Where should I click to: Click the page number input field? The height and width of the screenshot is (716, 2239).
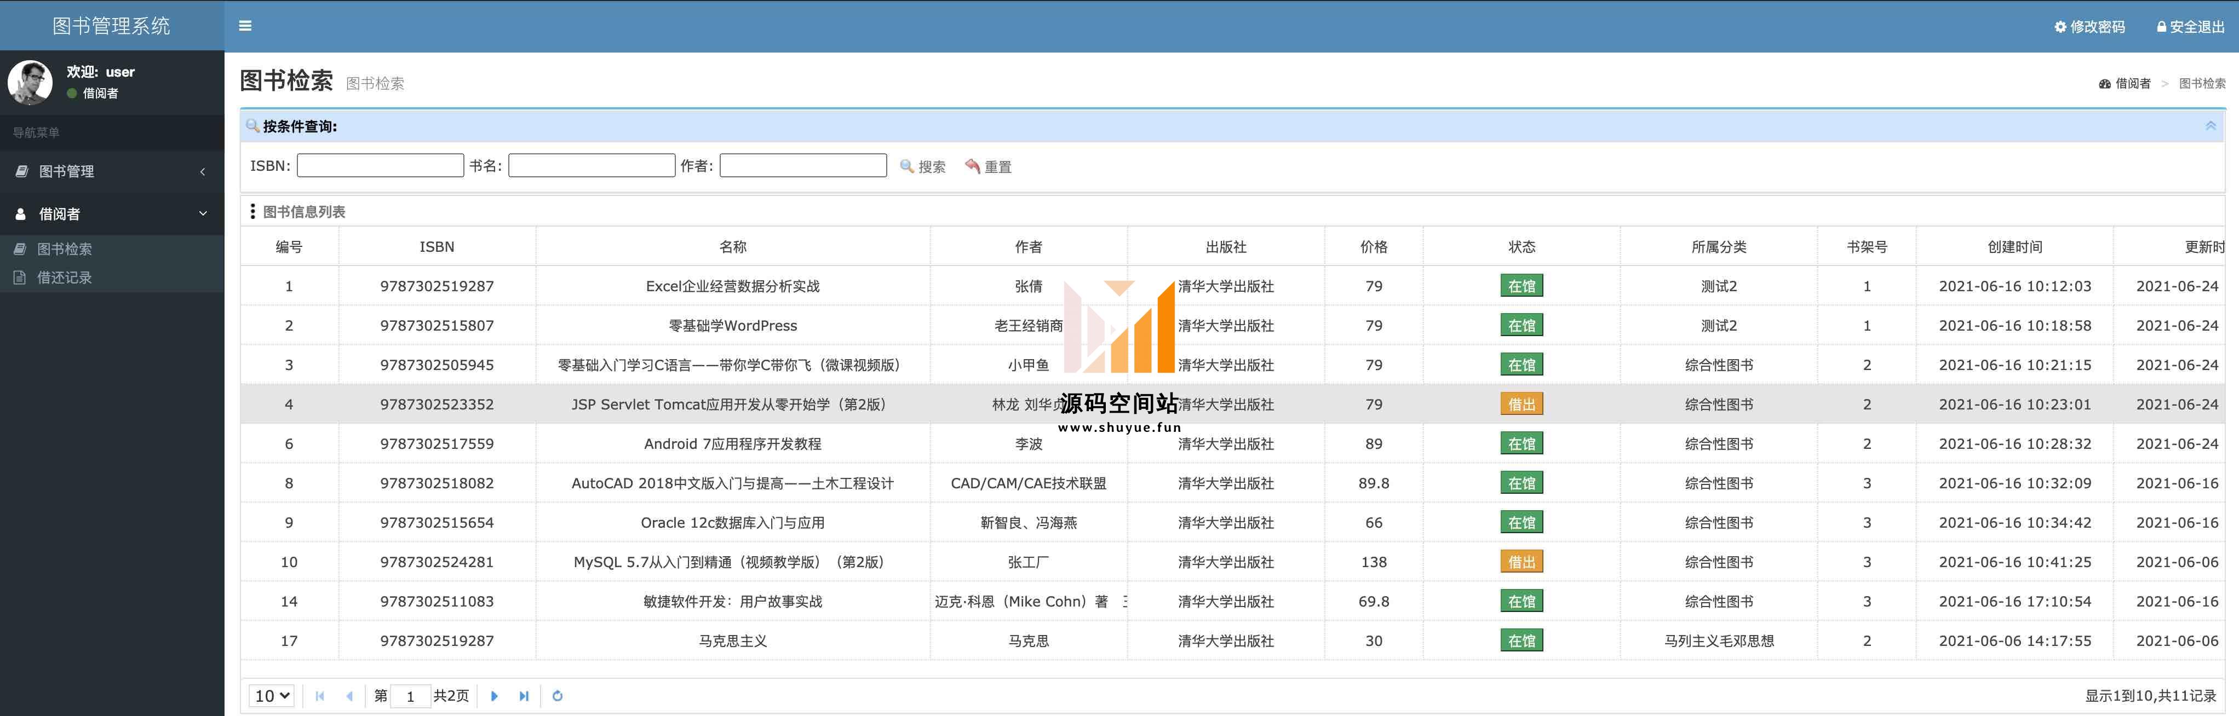410,696
